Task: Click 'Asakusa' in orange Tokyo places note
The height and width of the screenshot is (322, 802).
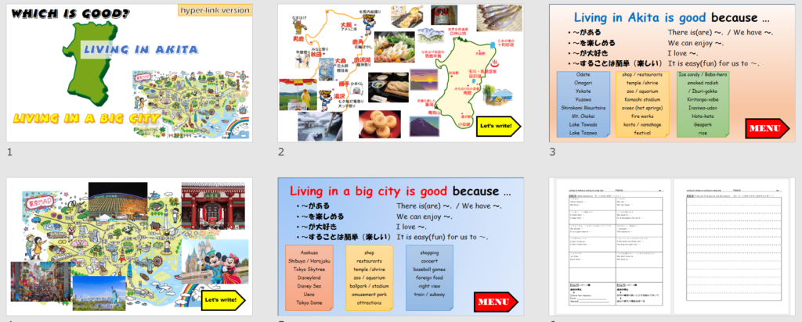Action: [x=309, y=252]
